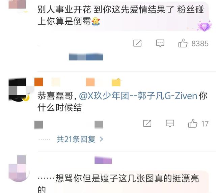Open the purple diamond member badge
Screen dimensions: 216x193
[204, 26]
